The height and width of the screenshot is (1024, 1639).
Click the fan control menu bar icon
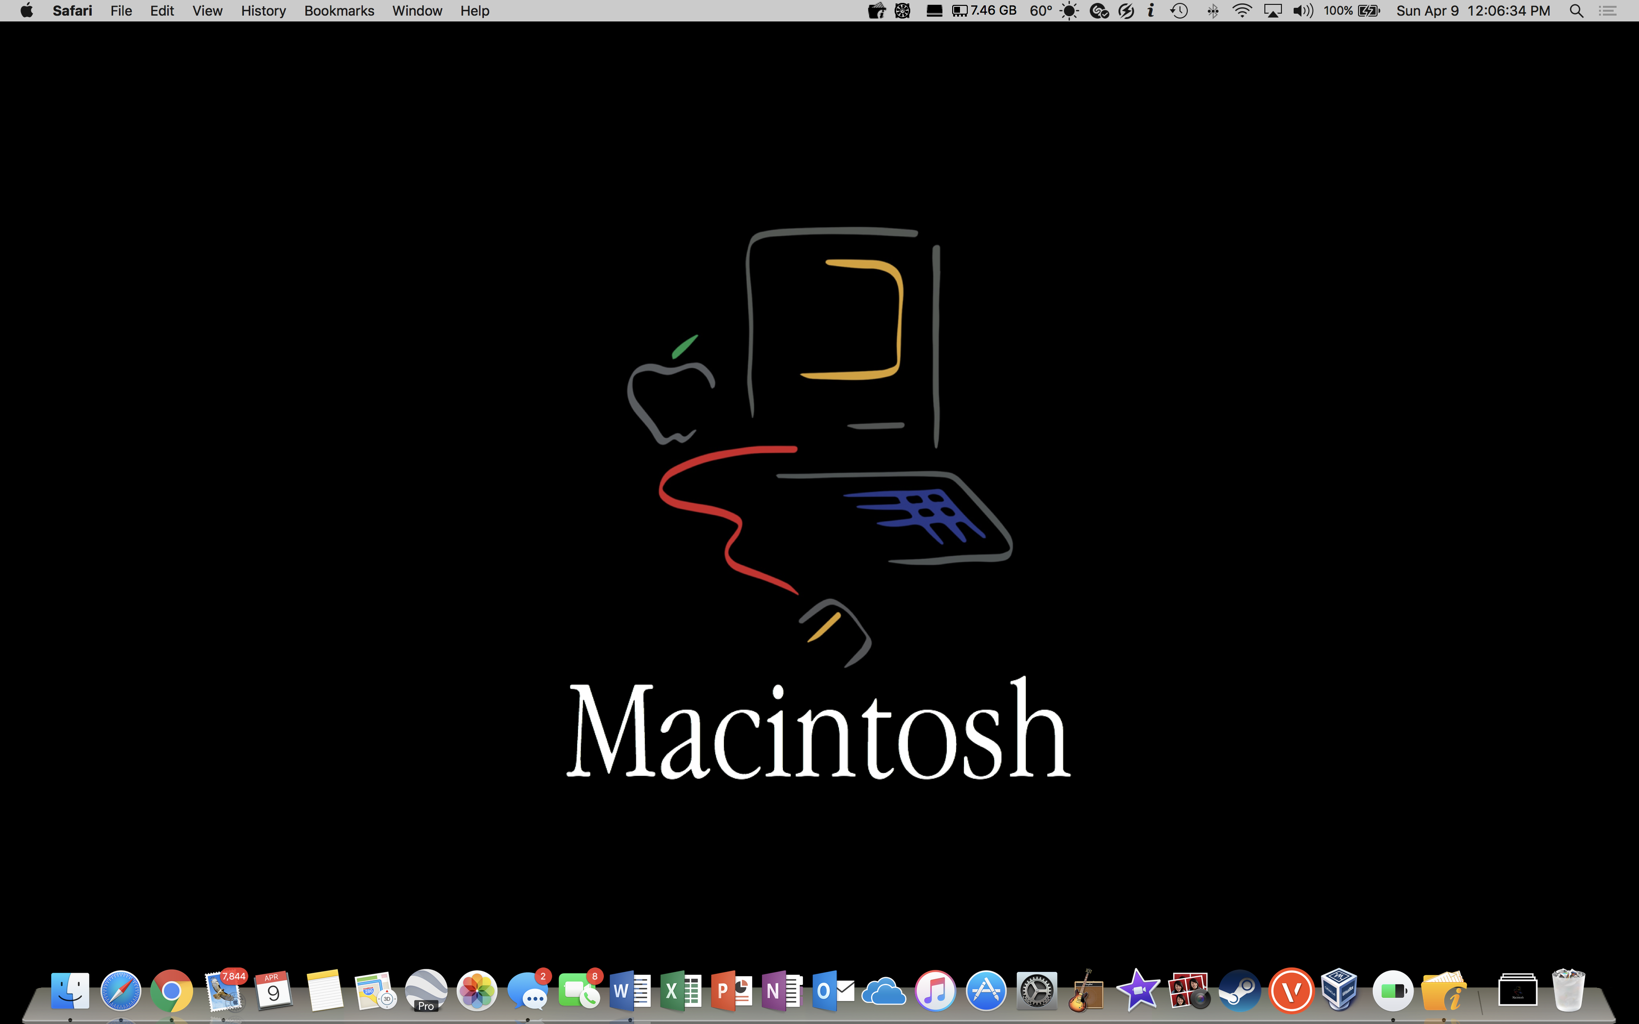point(903,11)
